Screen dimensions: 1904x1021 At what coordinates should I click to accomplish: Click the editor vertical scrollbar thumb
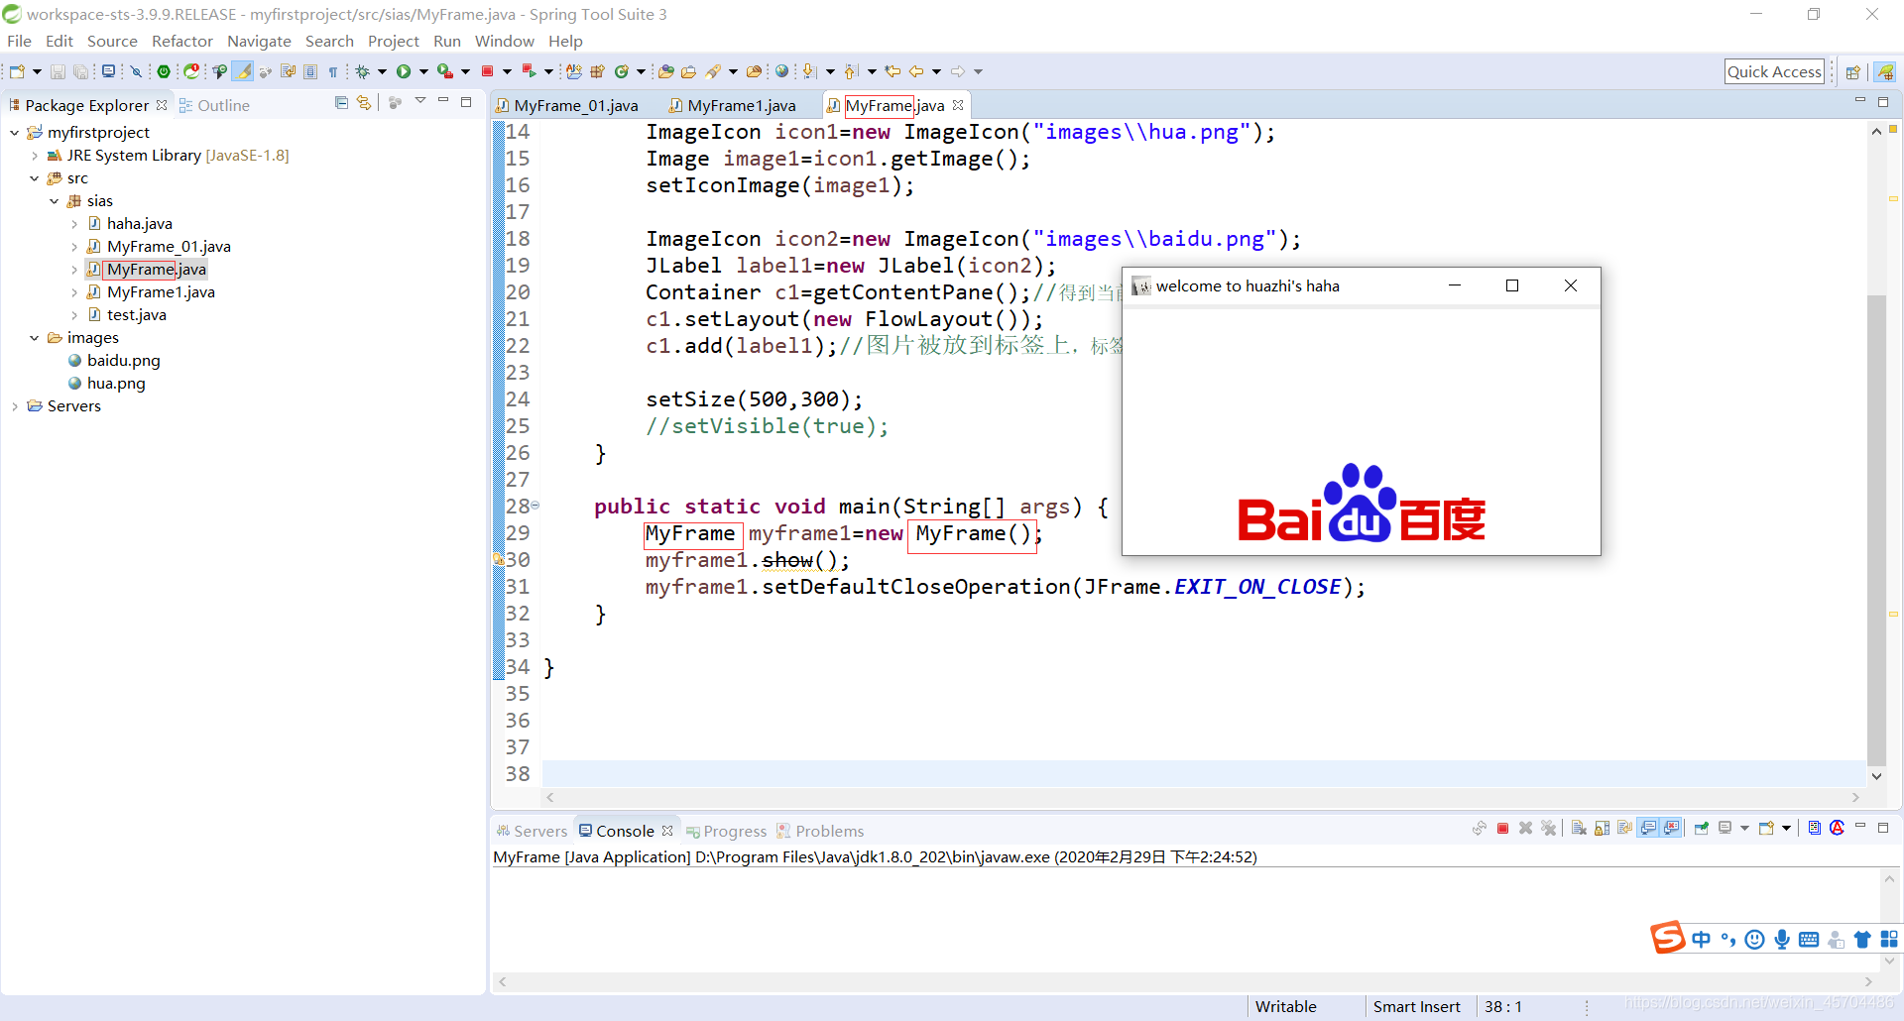(x=1876, y=530)
